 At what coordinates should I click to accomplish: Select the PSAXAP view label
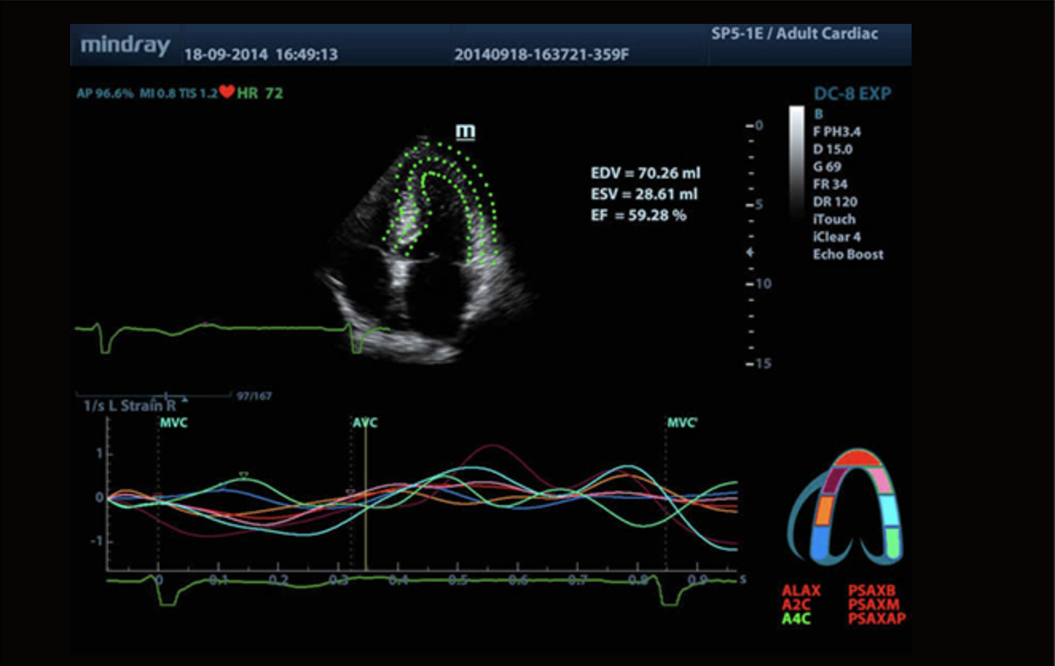point(878,619)
